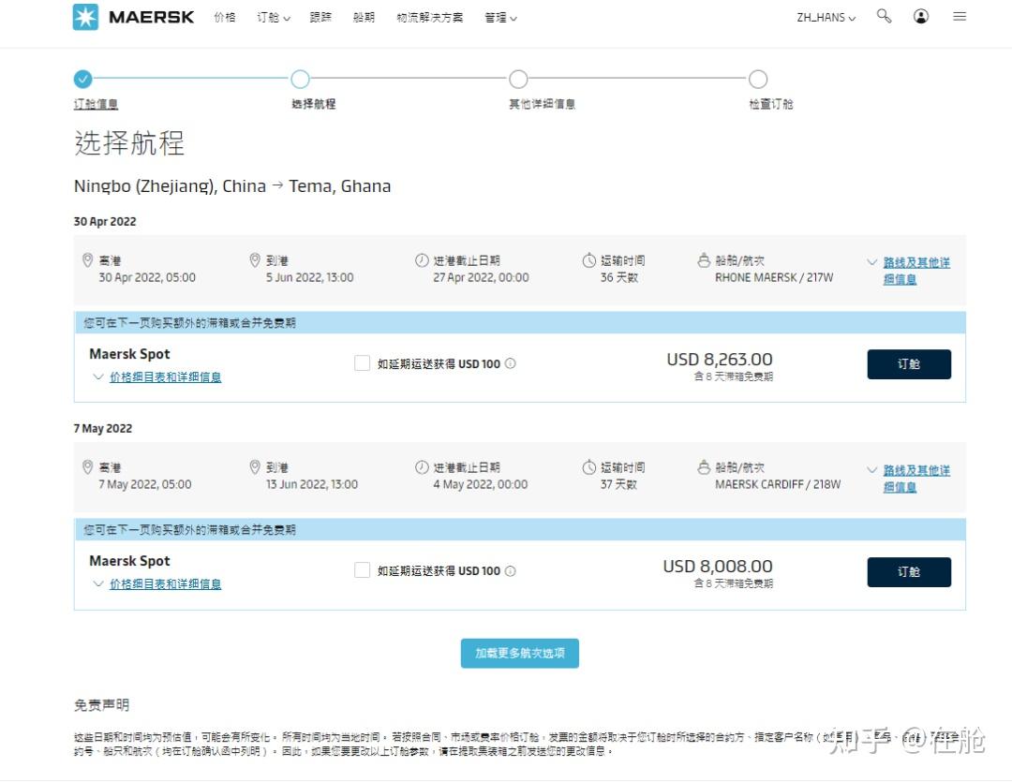The height and width of the screenshot is (782, 1012).
Task: Check the USD 100 compensation box for MAERSK CARDIFF
Action: [x=362, y=569]
